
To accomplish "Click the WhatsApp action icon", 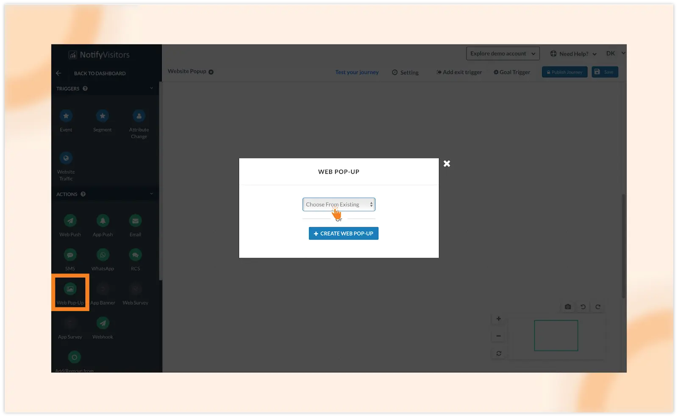I will (x=103, y=255).
